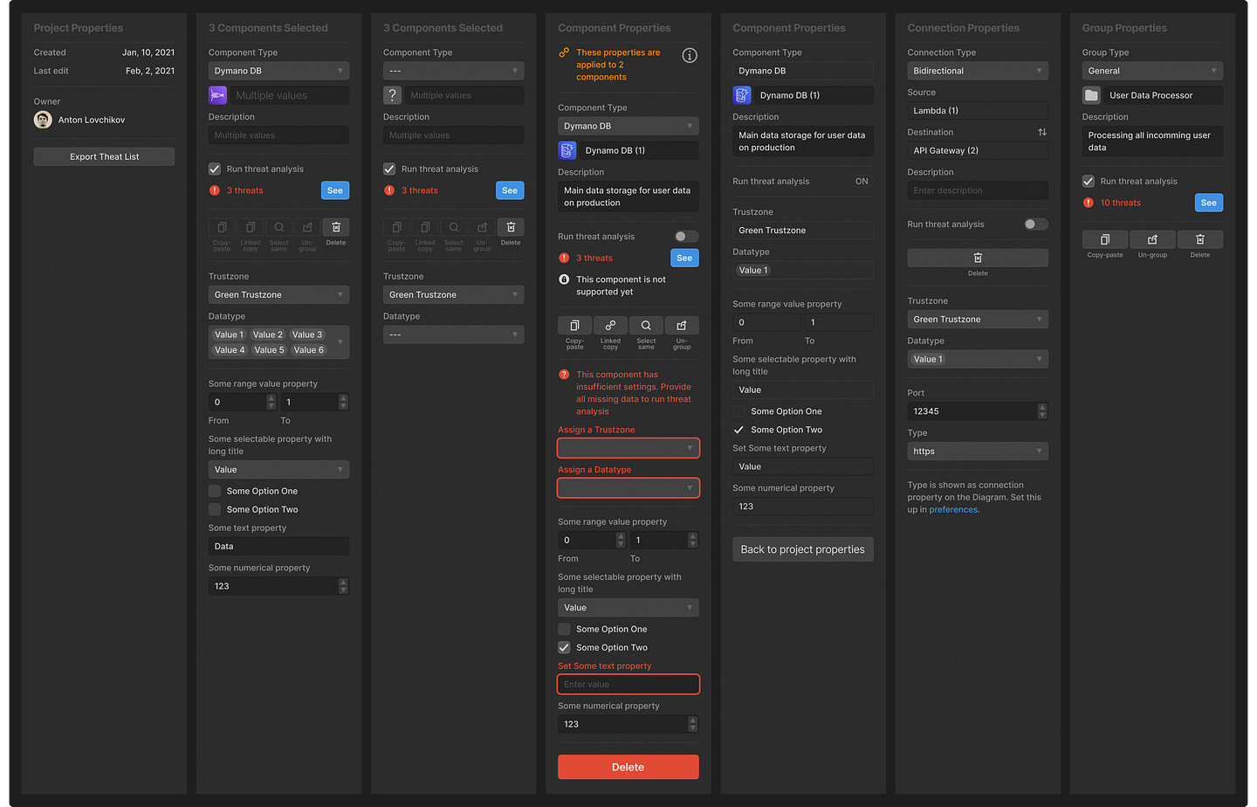
Task: Open the '---' Component Type dropdown
Action: [454, 71]
